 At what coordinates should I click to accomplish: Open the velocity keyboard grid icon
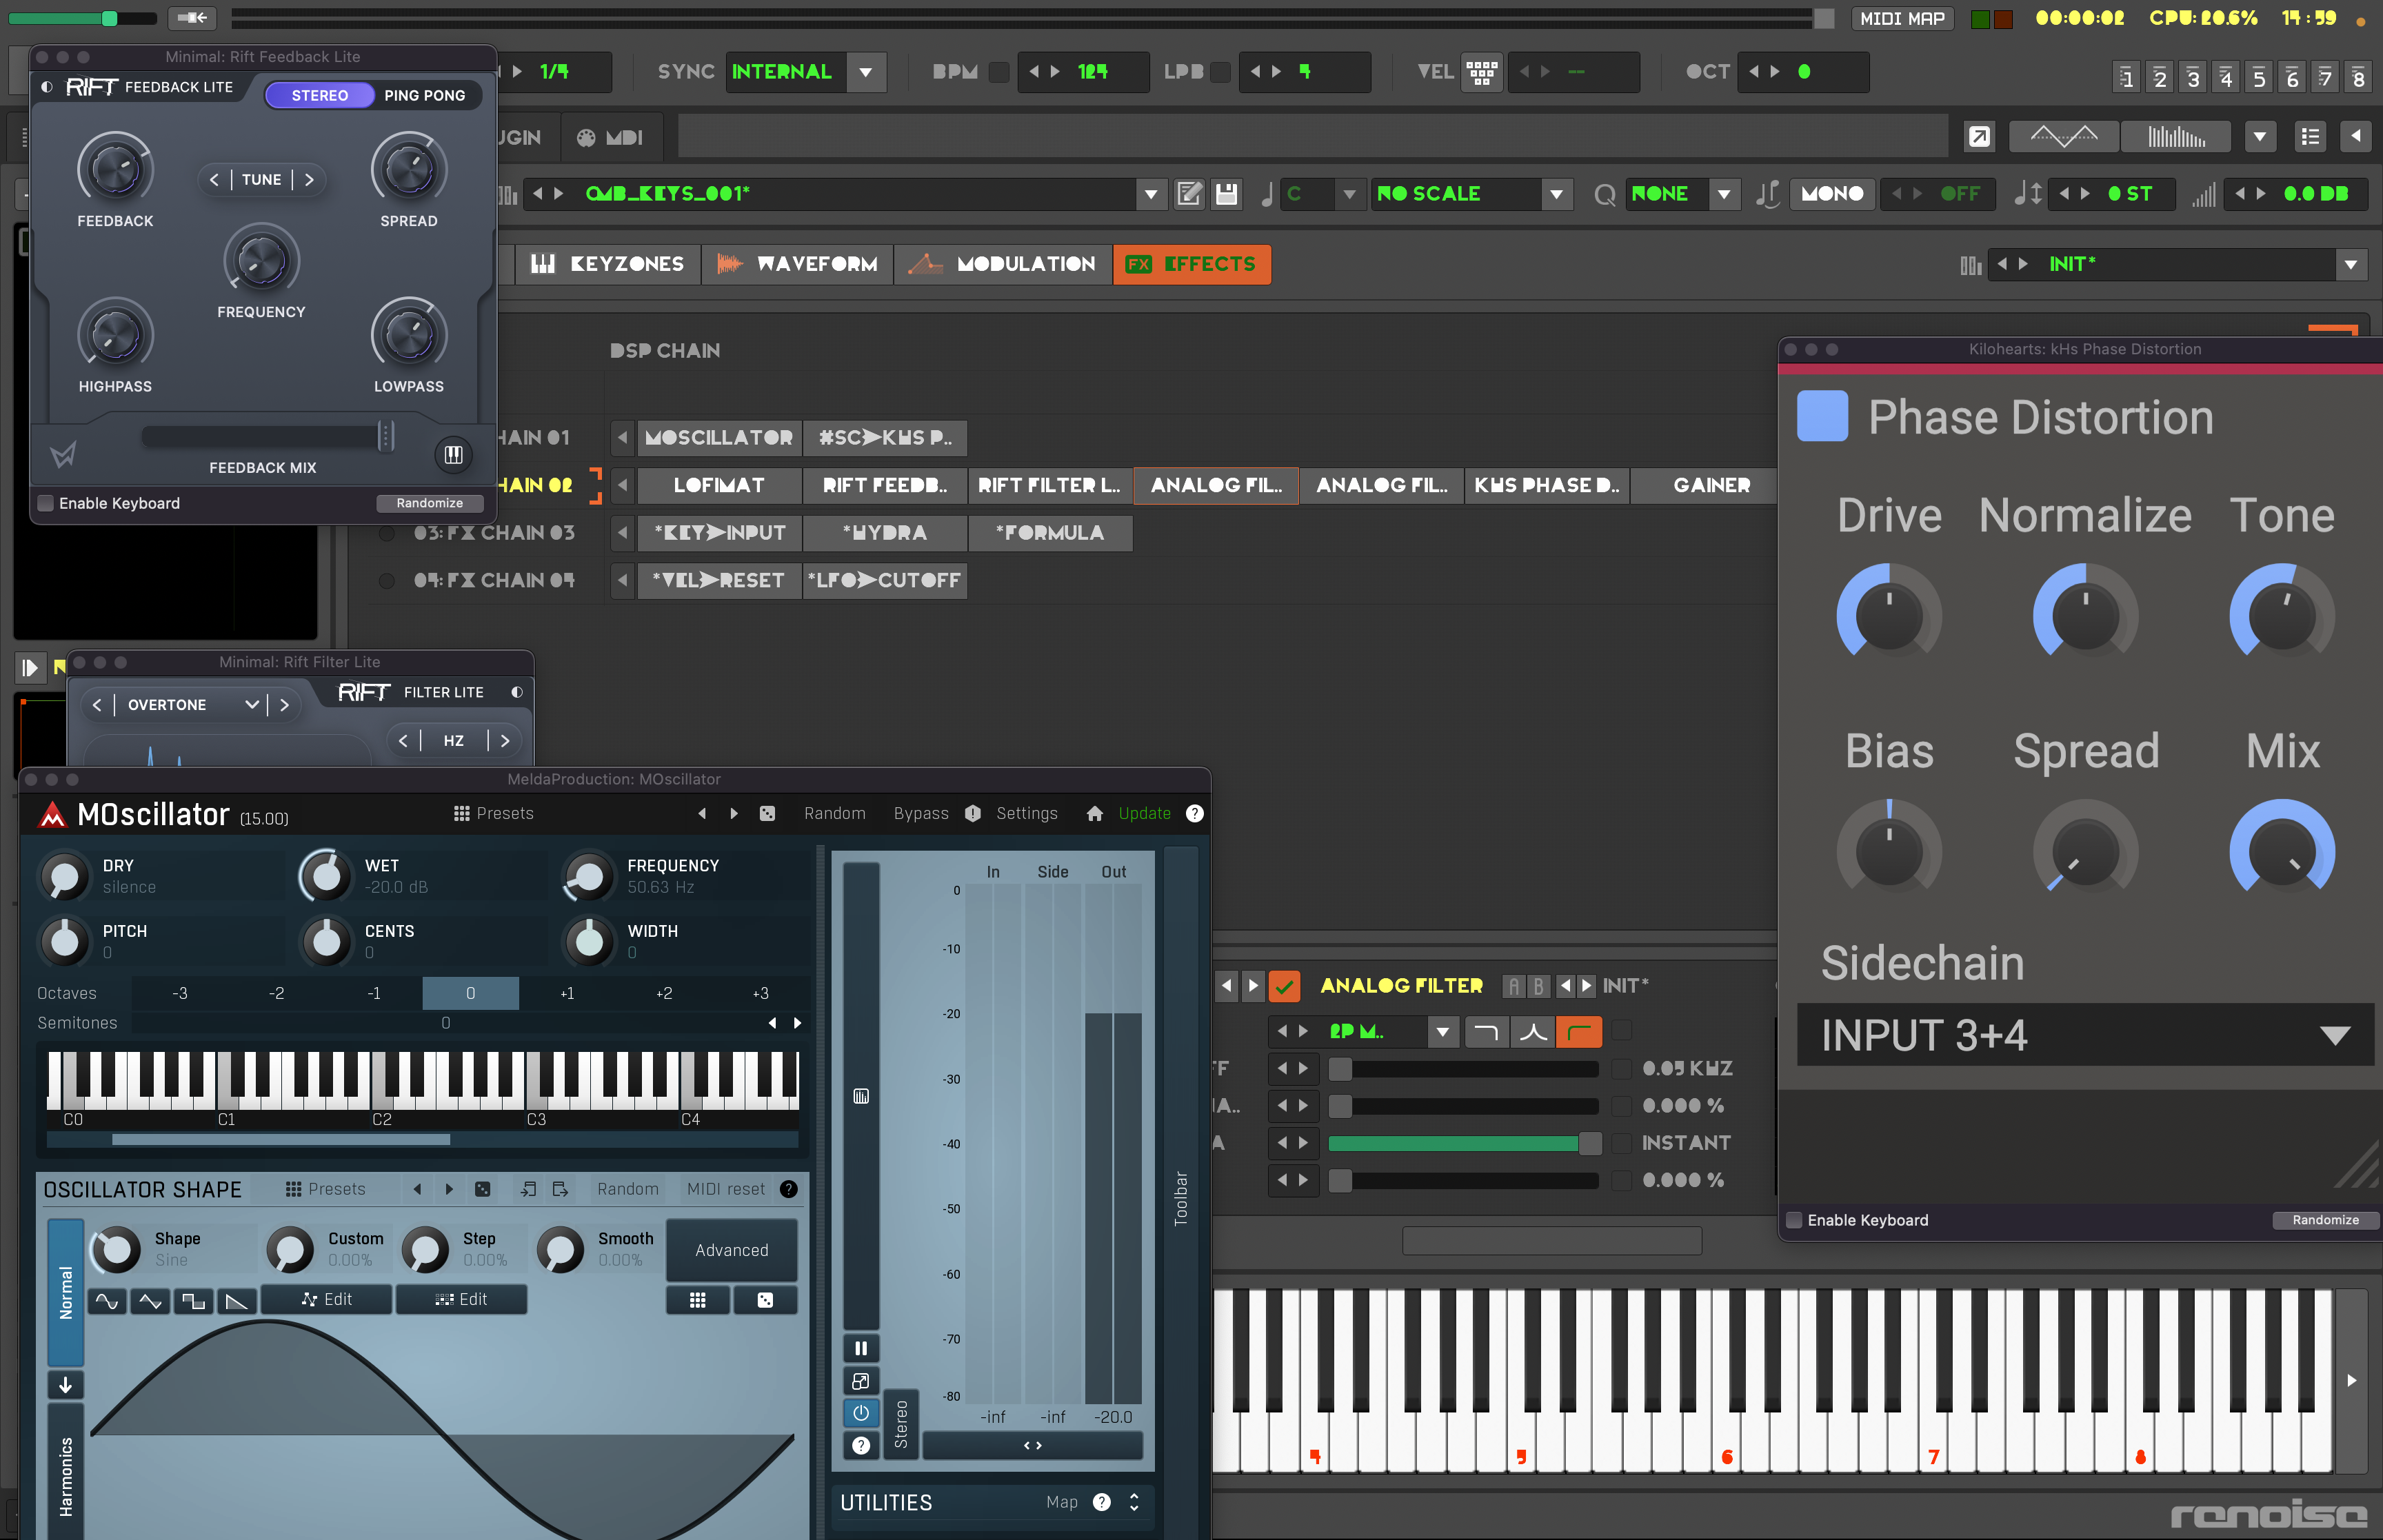[x=1481, y=72]
